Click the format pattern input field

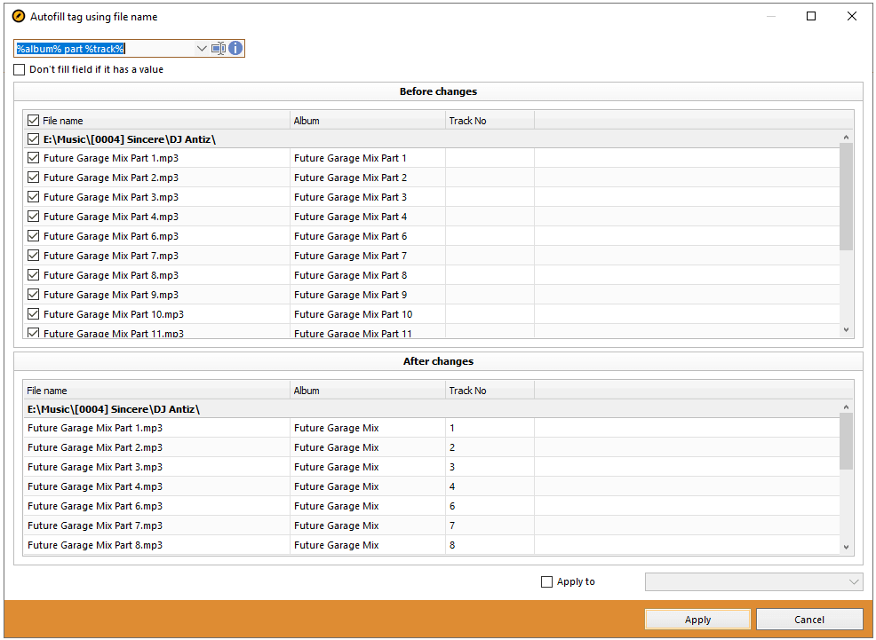(107, 48)
